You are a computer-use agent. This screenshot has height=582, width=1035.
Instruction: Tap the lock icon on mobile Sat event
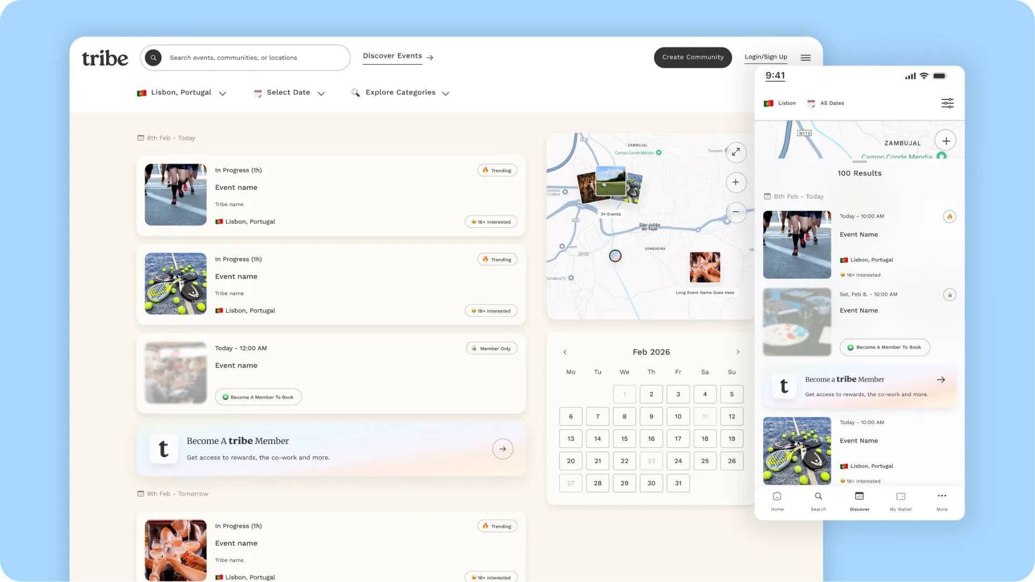pyautogui.click(x=950, y=295)
